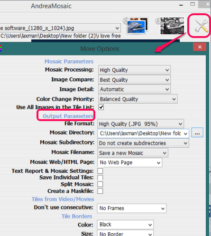The height and width of the screenshot is (236, 211).
Task: Check the Create a Maskfile box
Action: pyautogui.click(x=100, y=191)
